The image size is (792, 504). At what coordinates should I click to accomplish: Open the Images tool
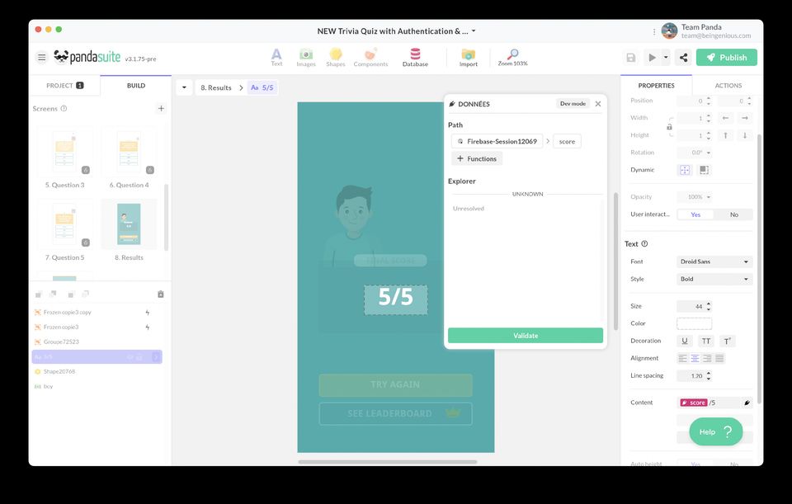pyautogui.click(x=305, y=56)
